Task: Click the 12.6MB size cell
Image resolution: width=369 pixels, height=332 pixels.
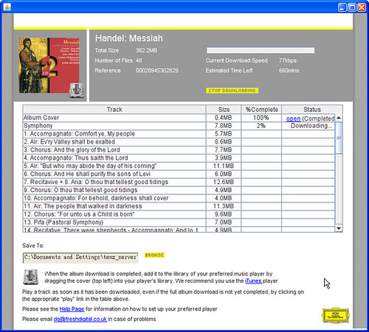Action: tap(224, 183)
